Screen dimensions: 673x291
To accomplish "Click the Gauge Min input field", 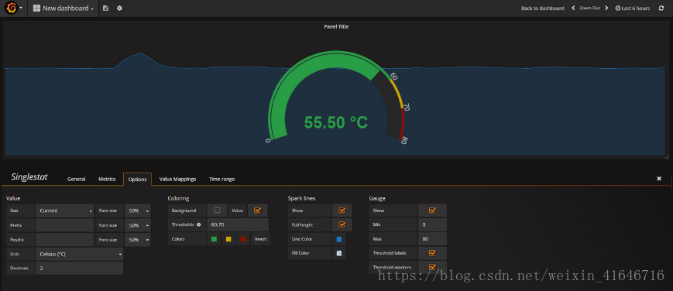I will (x=432, y=225).
